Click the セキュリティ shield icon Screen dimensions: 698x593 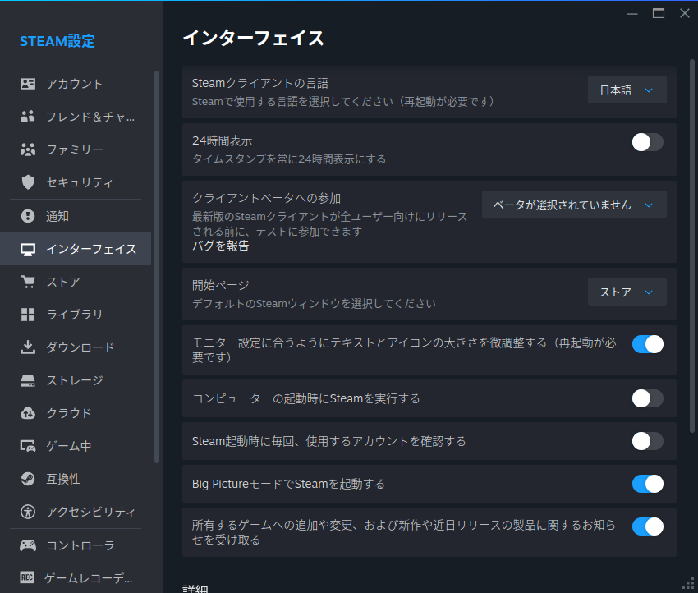(x=28, y=182)
